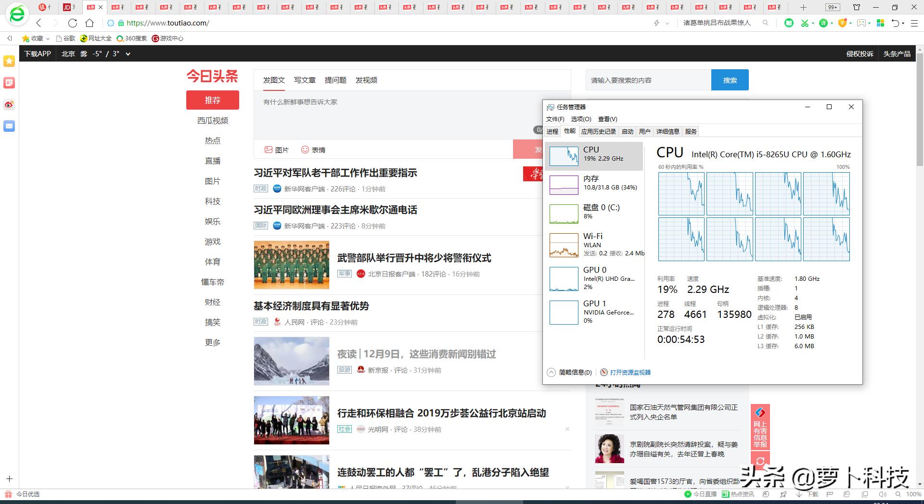This screenshot has width=924, height=504.
Task: Click the 请输入要搜索的内容 search field
Action: (x=648, y=80)
